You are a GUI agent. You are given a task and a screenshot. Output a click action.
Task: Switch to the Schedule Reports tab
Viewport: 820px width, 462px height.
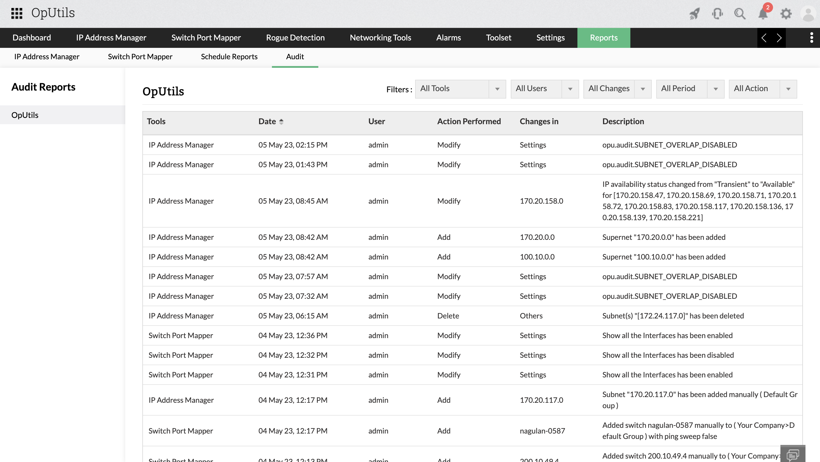coord(229,56)
